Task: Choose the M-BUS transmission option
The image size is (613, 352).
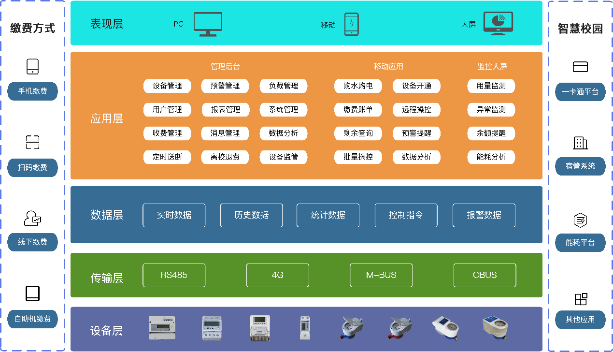Action: pyautogui.click(x=381, y=275)
